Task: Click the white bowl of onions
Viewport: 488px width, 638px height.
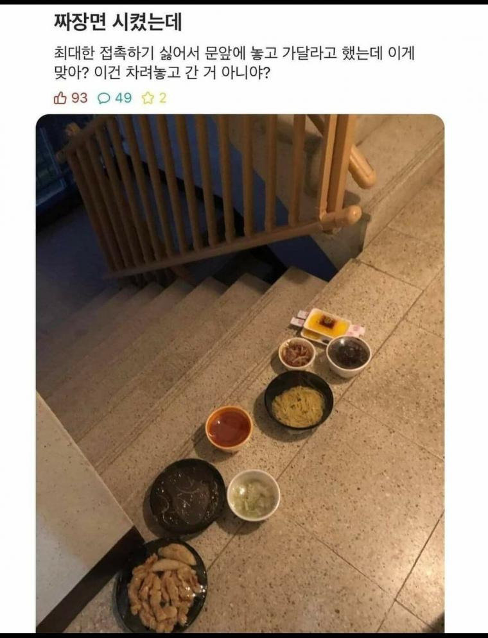Action: click(x=254, y=495)
